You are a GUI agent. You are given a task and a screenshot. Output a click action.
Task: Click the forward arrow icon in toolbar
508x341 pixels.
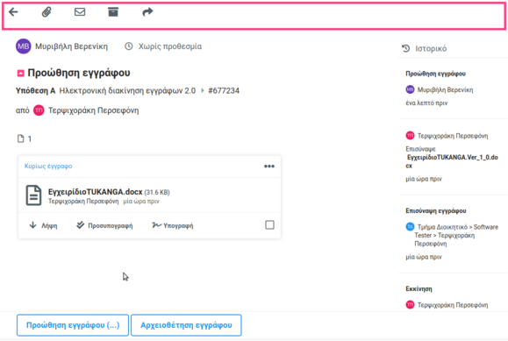click(x=147, y=12)
